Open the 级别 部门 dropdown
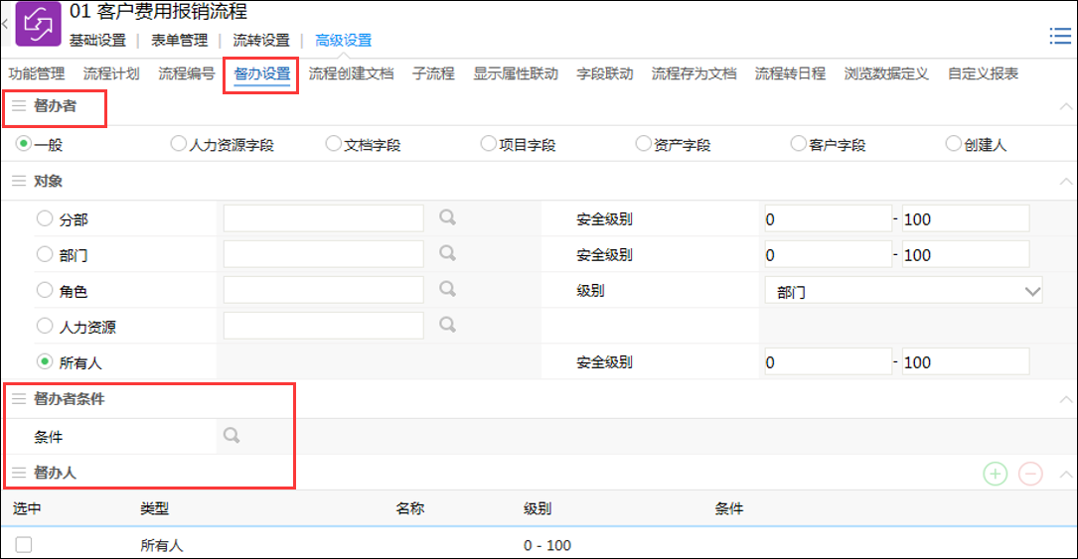The height and width of the screenshot is (559, 1078). point(903,291)
